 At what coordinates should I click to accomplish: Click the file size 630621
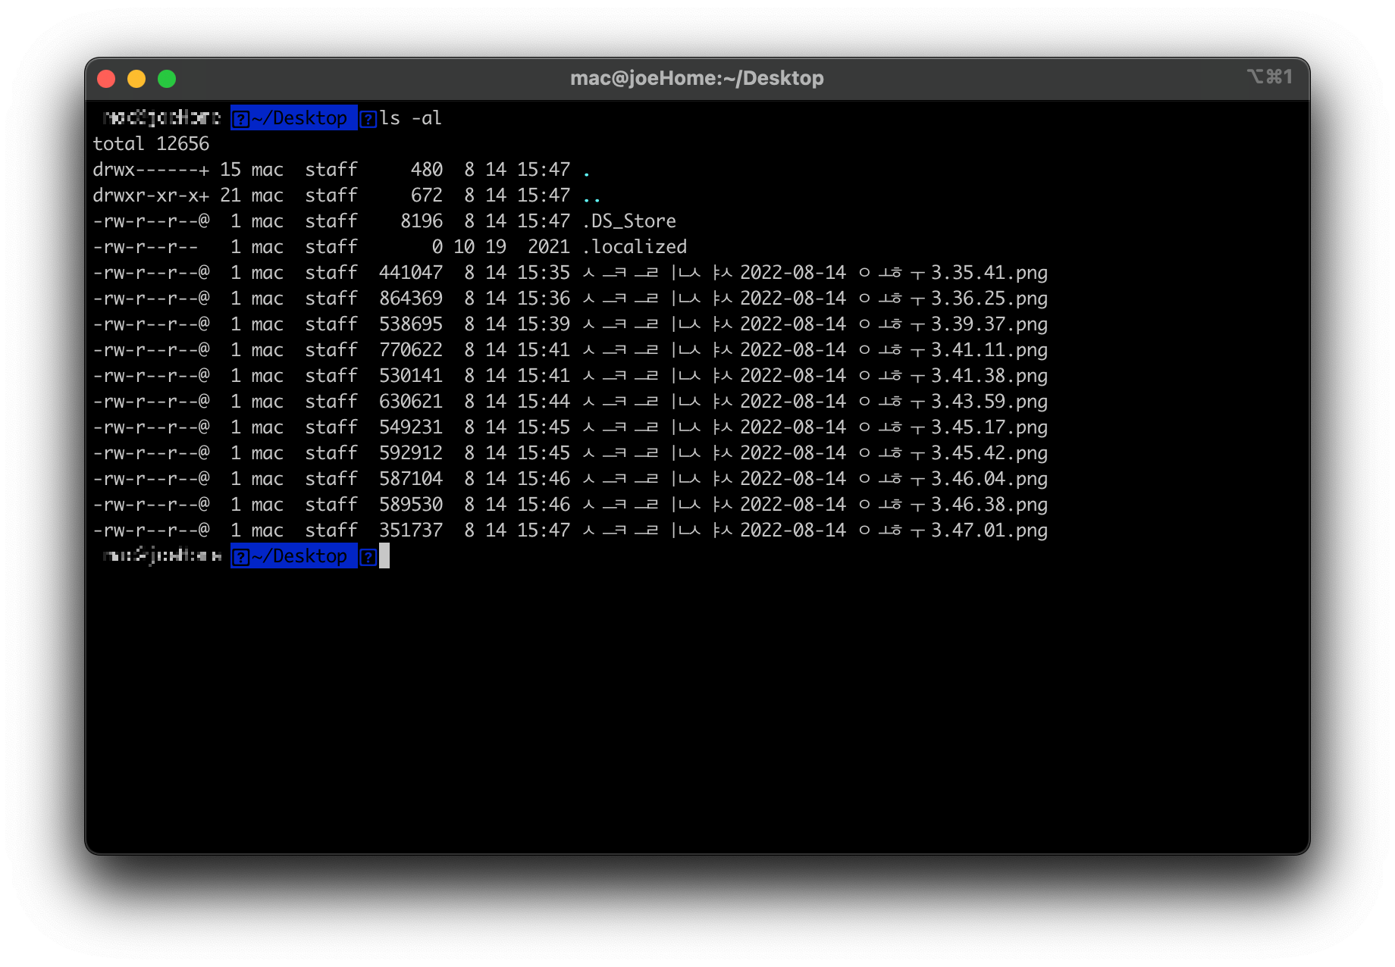411,402
